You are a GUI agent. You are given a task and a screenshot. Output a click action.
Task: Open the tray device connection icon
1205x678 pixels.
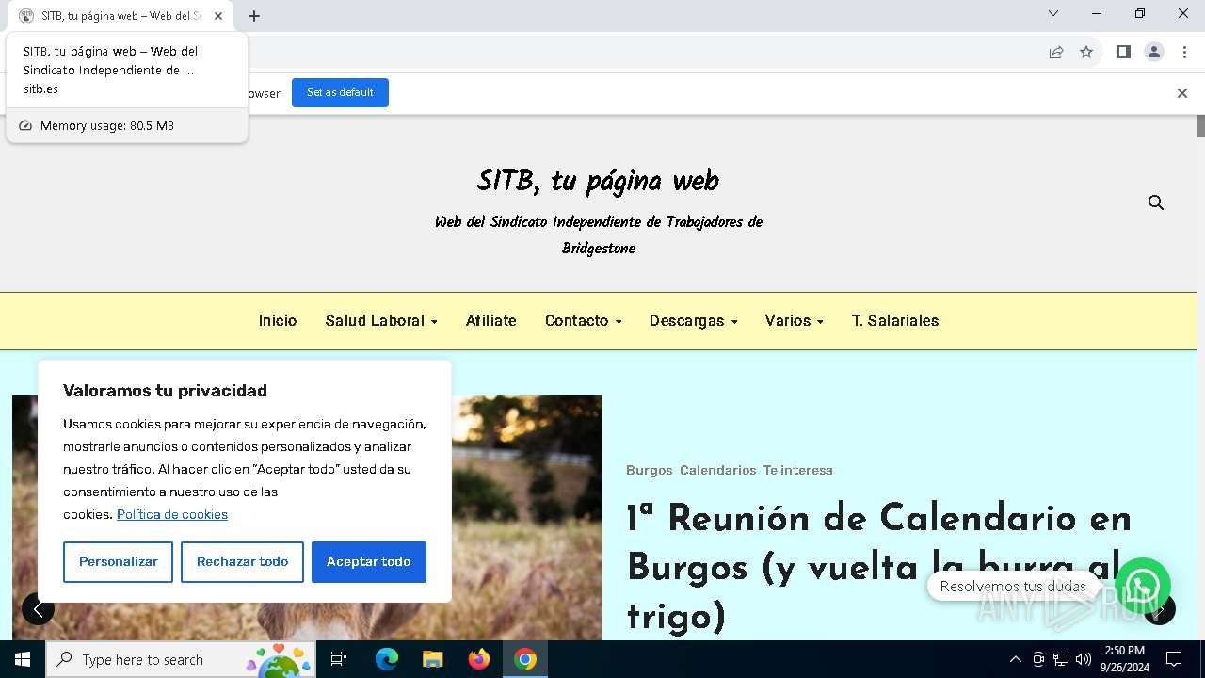coord(1038,659)
